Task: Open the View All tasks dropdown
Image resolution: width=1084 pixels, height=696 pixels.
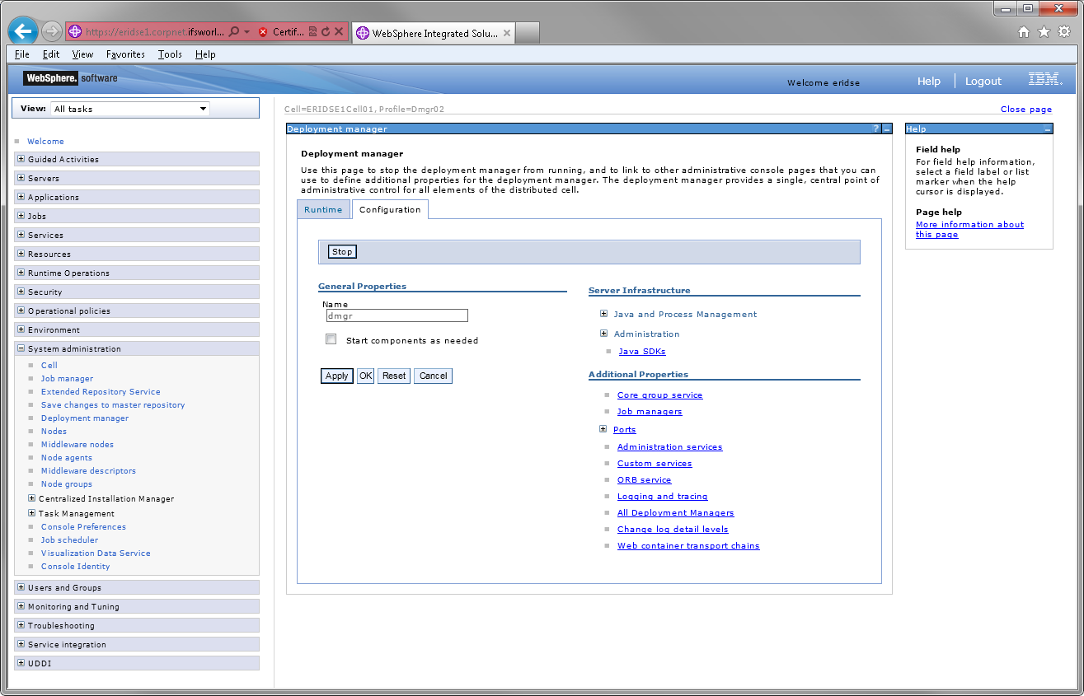Action: [130, 109]
